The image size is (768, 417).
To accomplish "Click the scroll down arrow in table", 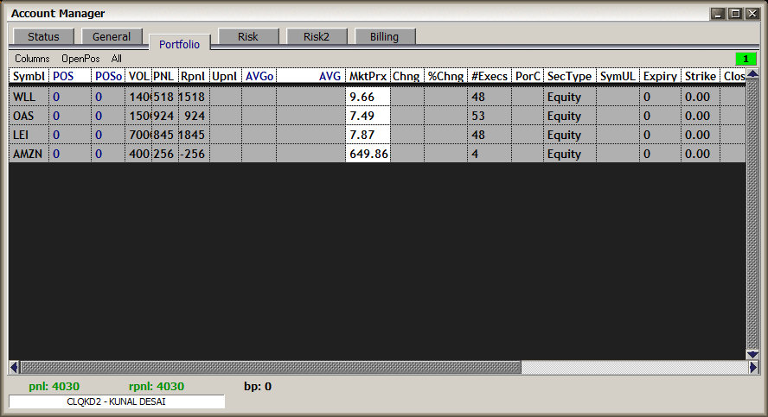I will 752,354.
